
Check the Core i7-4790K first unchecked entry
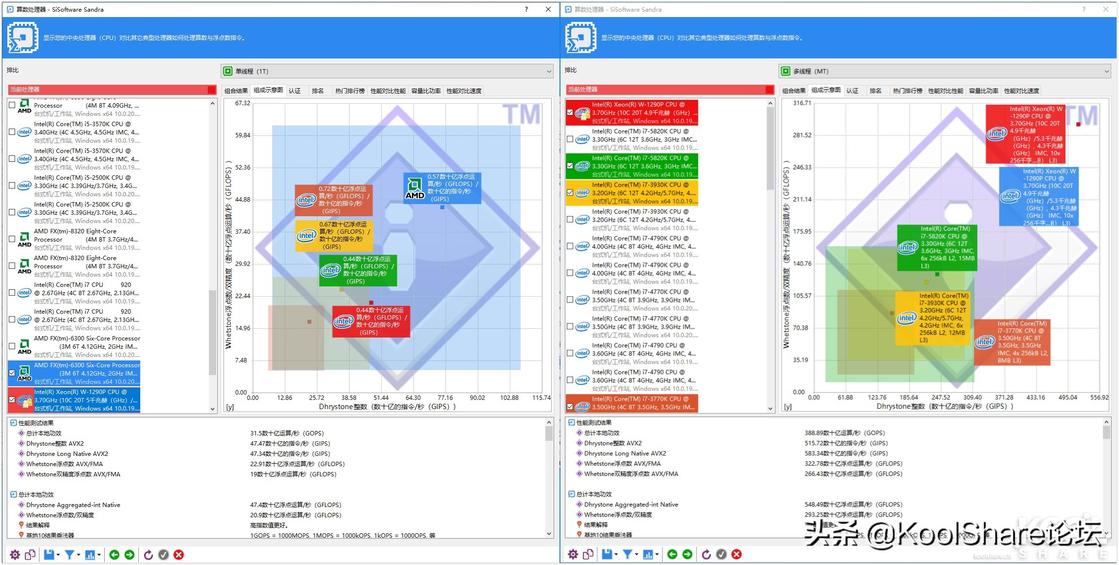click(x=570, y=246)
